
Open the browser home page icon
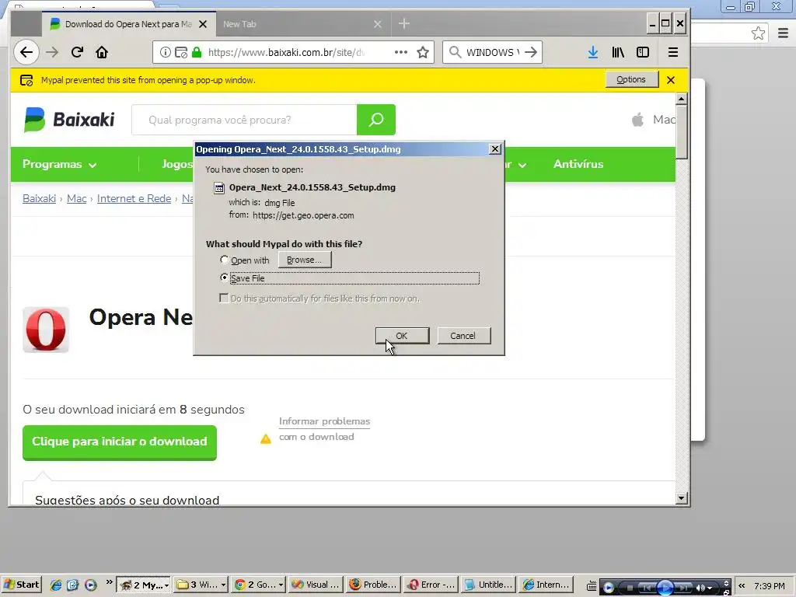point(102,52)
